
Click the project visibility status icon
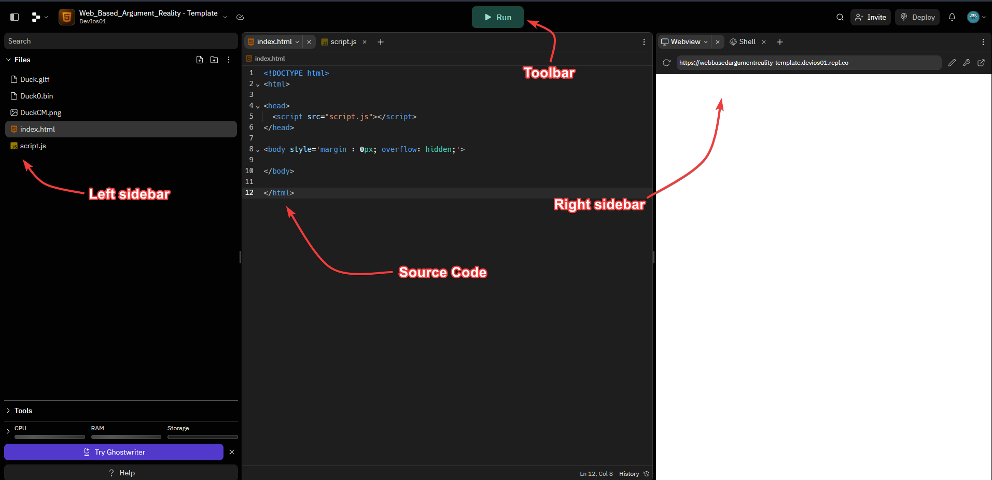tap(240, 17)
